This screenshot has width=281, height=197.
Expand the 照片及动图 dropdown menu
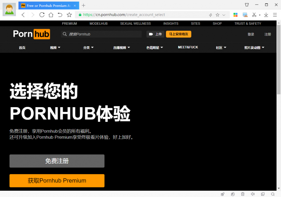(x=254, y=48)
